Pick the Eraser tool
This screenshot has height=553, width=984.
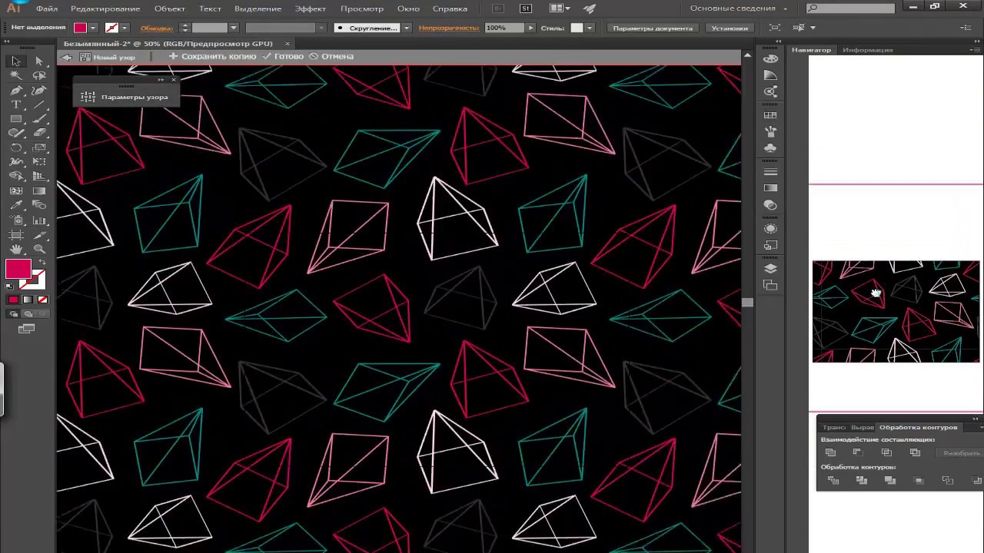pos(39,133)
